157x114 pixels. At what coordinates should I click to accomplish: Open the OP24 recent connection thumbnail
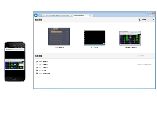pos(130,38)
